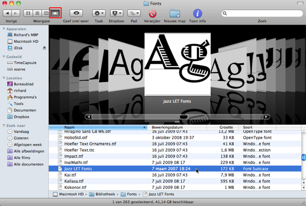Screen dimensions: 306x206
Task: Eject iDisk using the eject icon
Action: (x=45, y=48)
